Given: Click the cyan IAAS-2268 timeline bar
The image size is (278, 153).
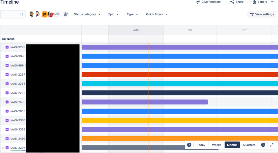Looking at the screenshot, I should click(x=180, y=84).
